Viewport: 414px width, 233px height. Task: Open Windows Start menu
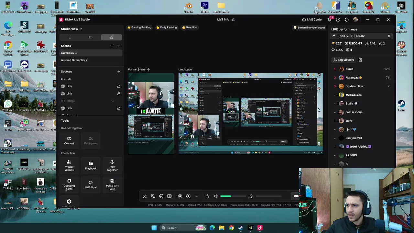pyautogui.click(x=154, y=228)
